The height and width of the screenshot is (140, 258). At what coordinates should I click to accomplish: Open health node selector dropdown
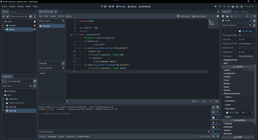click(x=237, y=20)
